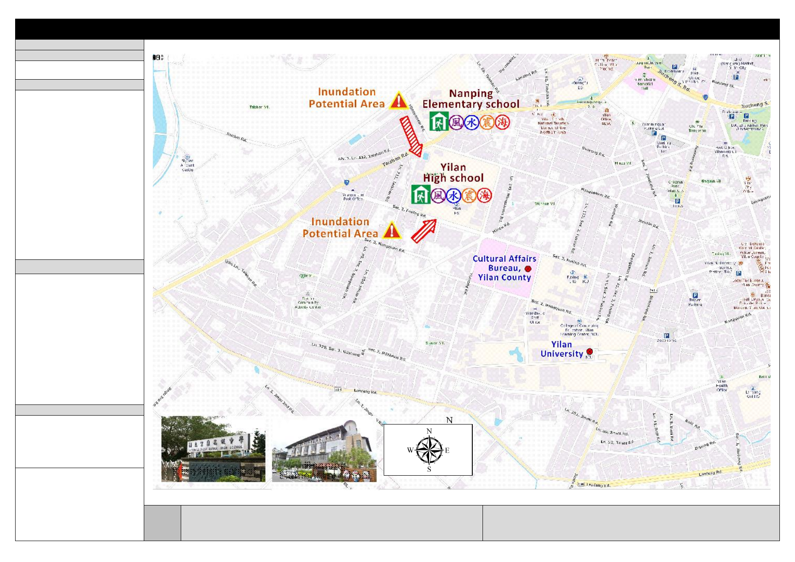The width and height of the screenshot is (795, 562).
Task: Click the Yilan High school label
Action: [x=453, y=173]
